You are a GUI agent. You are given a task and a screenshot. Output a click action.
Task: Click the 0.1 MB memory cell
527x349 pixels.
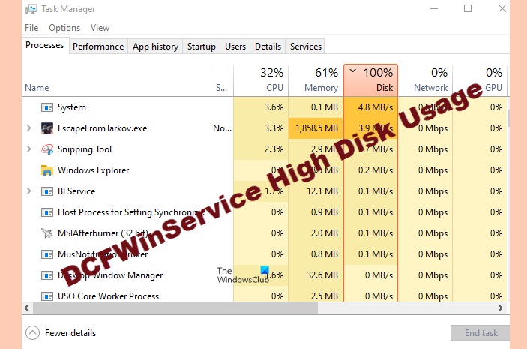(316, 107)
